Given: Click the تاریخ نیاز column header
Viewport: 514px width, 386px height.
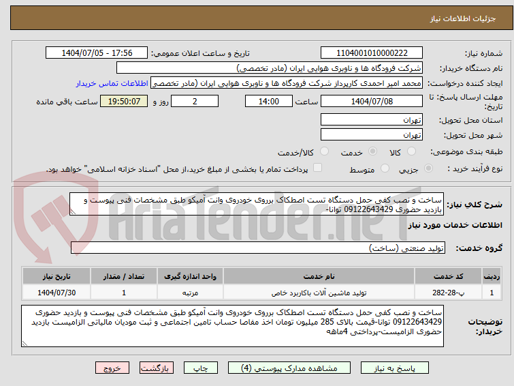Looking at the screenshot, I should 57,276.
